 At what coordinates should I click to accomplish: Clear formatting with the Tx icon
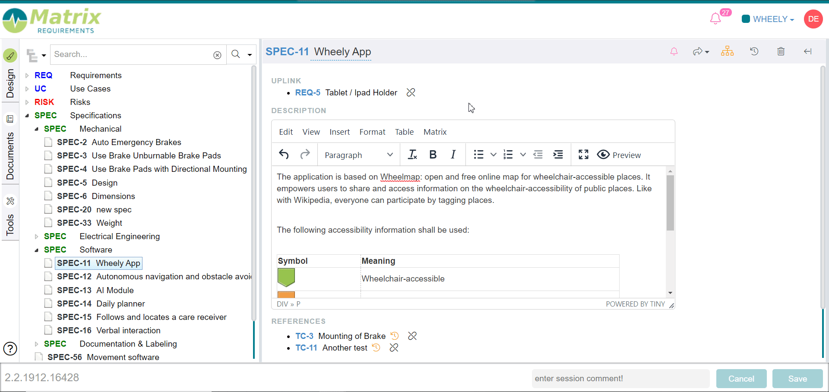point(412,155)
